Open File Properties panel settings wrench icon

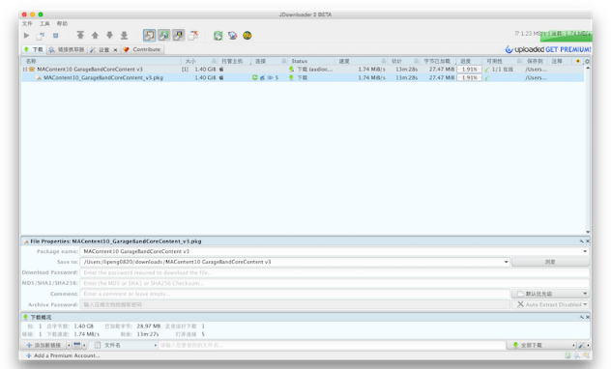click(581, 241)
